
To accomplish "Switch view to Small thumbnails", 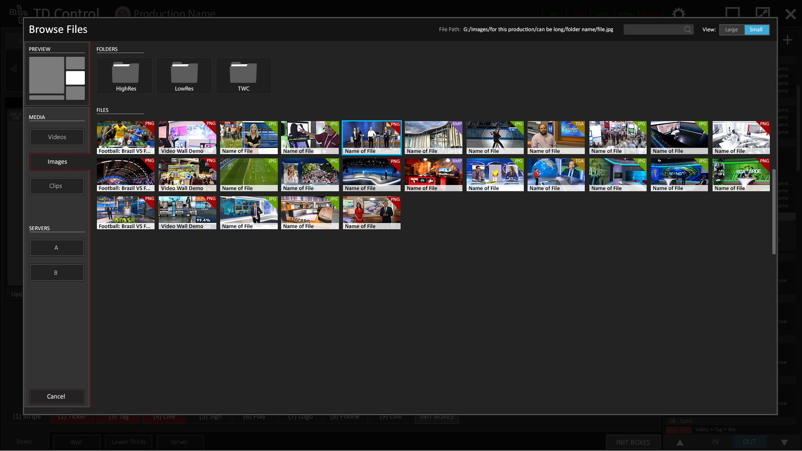I will [756, 30].
